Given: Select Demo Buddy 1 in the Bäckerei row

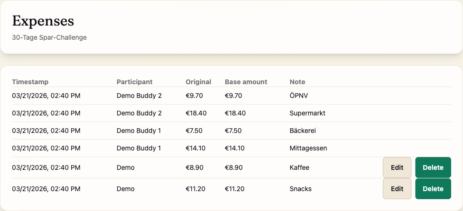Looking at the screenshot, I should click(139, 131).
